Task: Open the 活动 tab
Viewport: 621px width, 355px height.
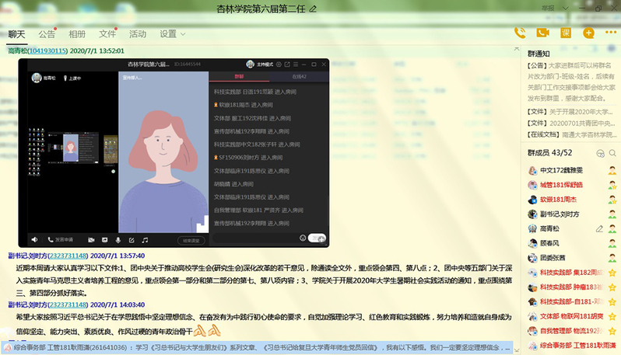Action: click(x=138, y=34)
